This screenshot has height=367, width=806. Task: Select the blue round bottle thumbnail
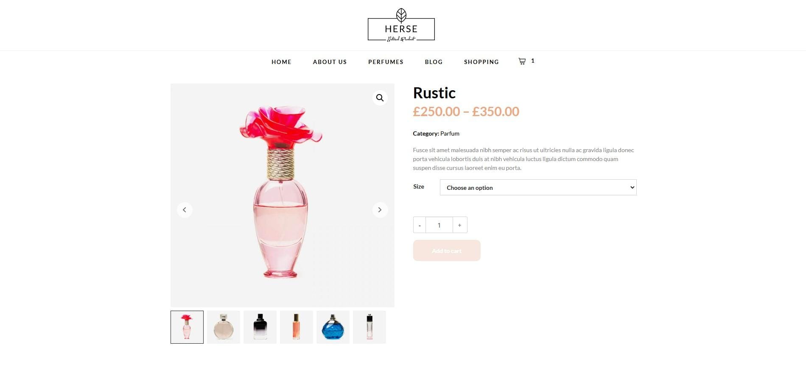click(x=333, y=327)
